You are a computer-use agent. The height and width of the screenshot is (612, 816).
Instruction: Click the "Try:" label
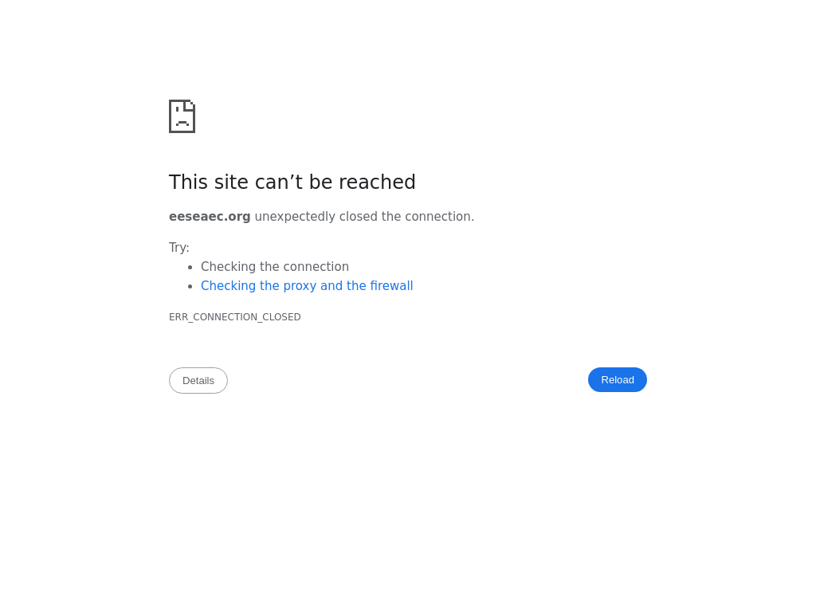point(179,248)
